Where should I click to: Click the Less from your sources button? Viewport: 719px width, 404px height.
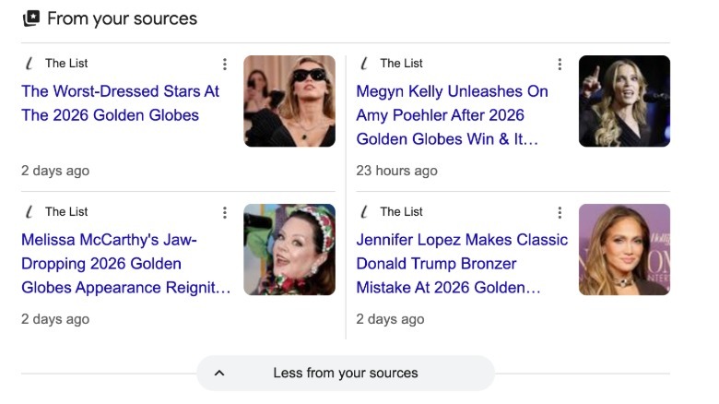pos(346,373)
